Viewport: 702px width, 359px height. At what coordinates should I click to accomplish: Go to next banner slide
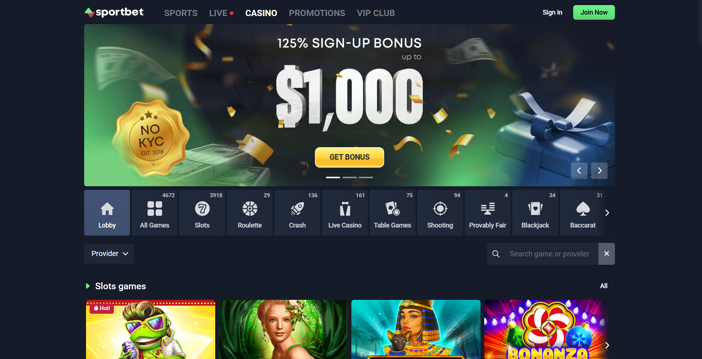(600, 171)
